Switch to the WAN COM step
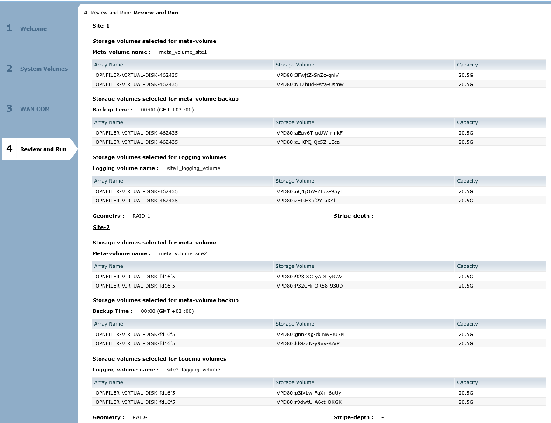This screenshot has width=551, height=423. (x=35, y=109)
